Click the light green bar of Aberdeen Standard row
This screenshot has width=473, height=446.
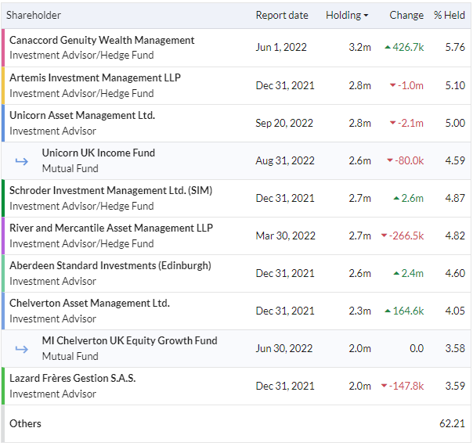pyautogui.click(x=3, y=273)
